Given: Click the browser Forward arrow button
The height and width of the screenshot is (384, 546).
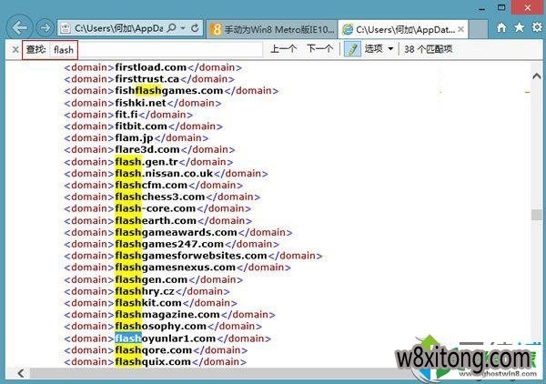Looking at the screenshot, I should coord(43,28).
